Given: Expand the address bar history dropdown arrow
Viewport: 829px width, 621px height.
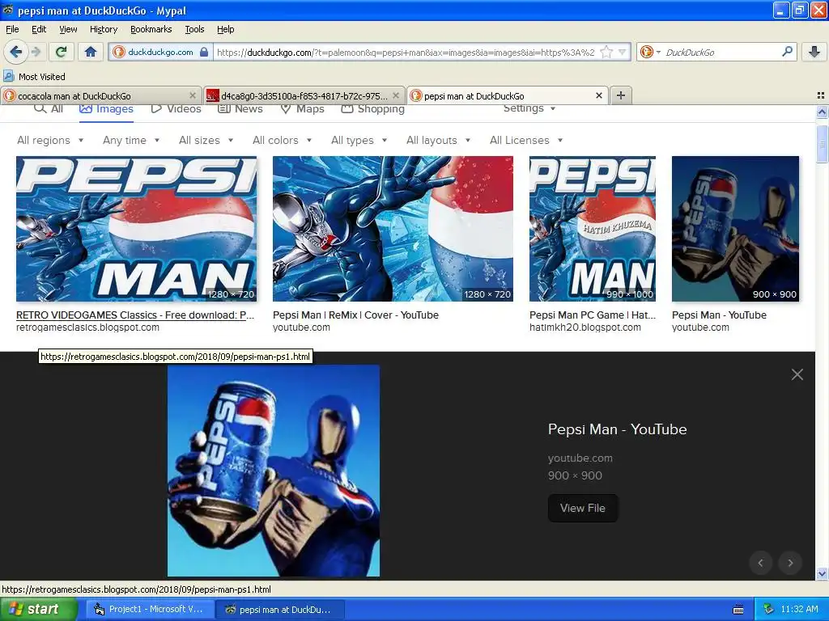Looking at the screenshot, I should click(623, 52).
